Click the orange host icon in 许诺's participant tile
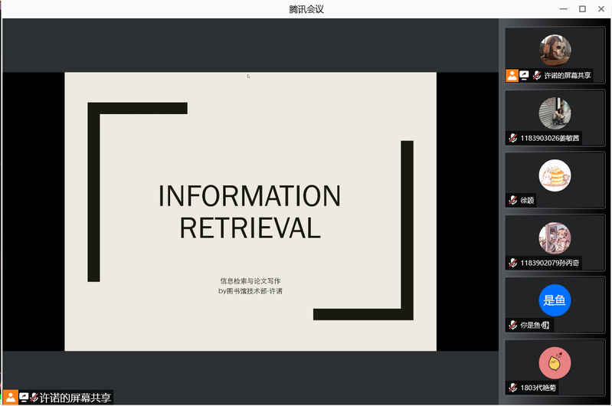The height and width of the screenshot is (406, 612). click(512, 76)
